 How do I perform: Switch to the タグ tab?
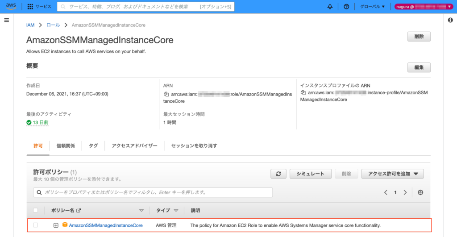(x=93, y=146)
